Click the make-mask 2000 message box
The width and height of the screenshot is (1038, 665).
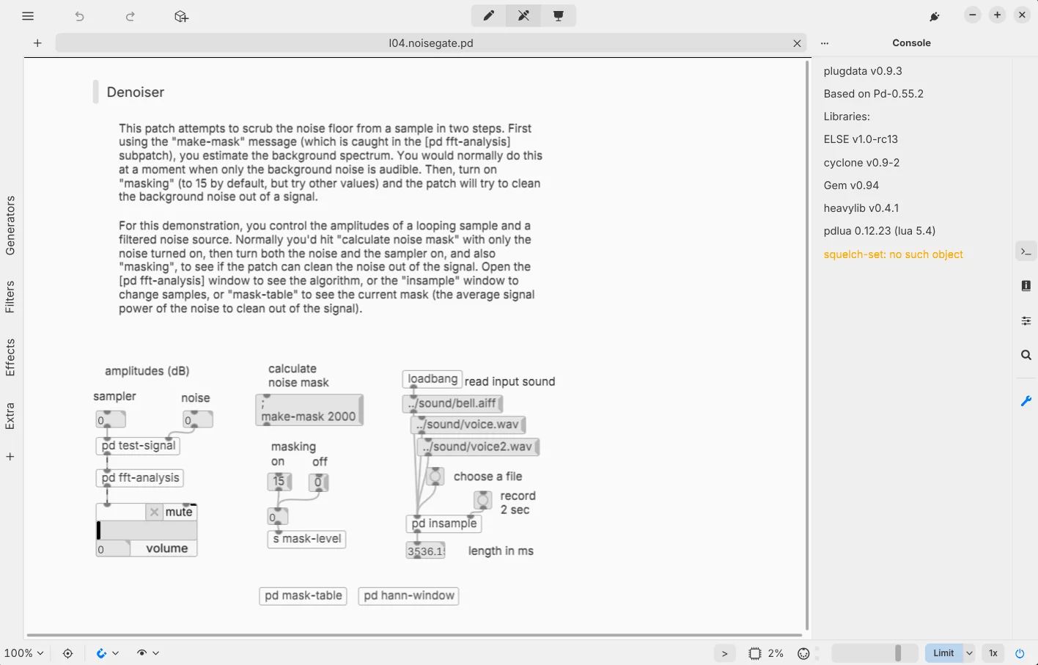click(309, 410)
